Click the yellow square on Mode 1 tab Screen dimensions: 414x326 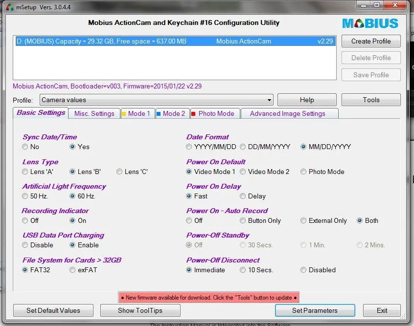(x=124, y=114)
